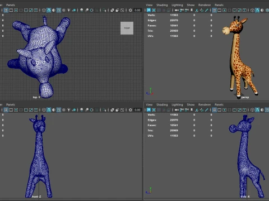
Task: Toggle ambient occlusion in top view panel
Action: click(82, 10)
